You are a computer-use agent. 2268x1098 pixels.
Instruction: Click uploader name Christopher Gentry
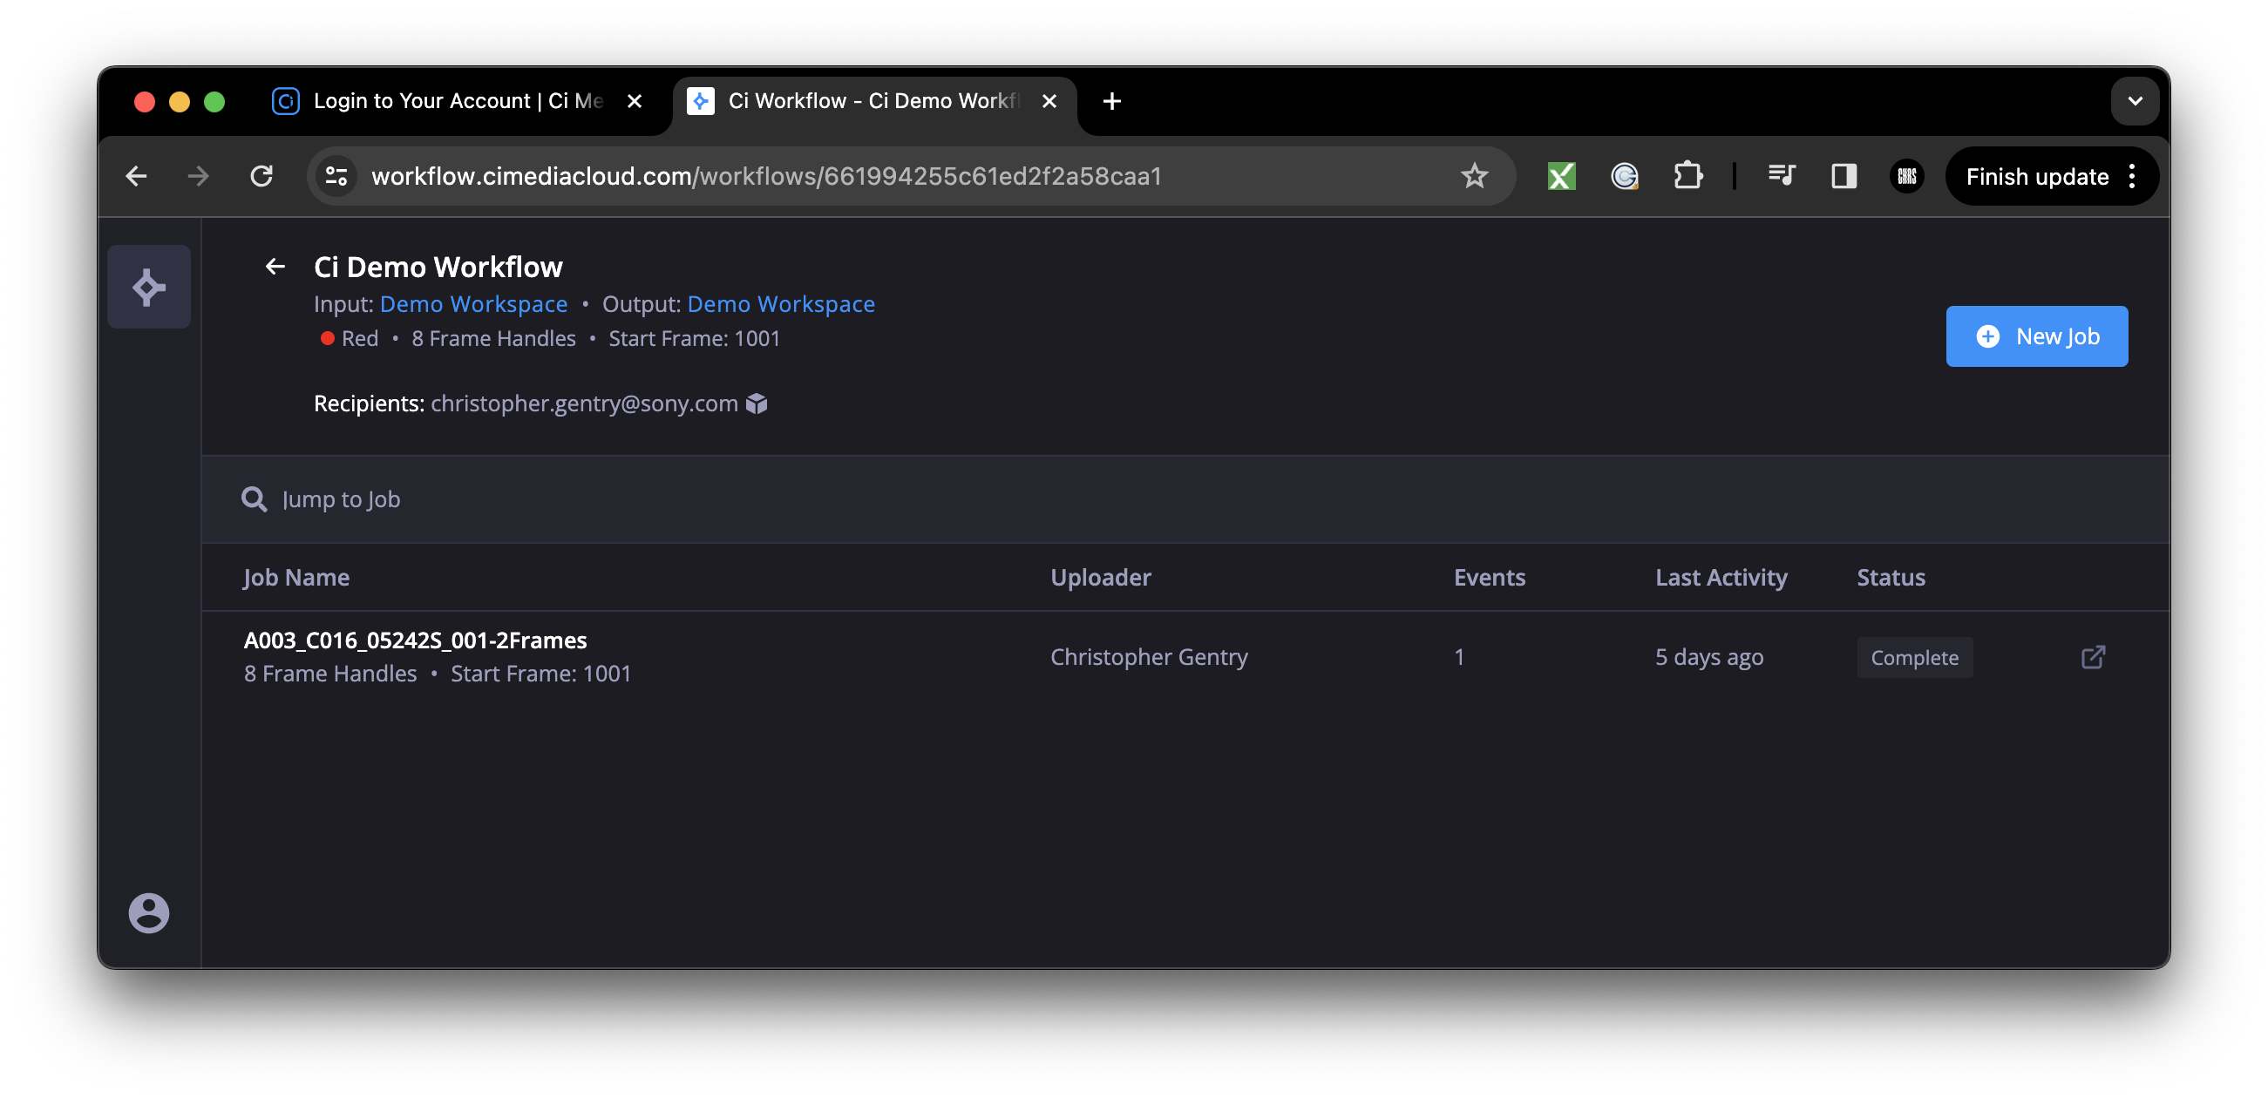coord(1148,657)
